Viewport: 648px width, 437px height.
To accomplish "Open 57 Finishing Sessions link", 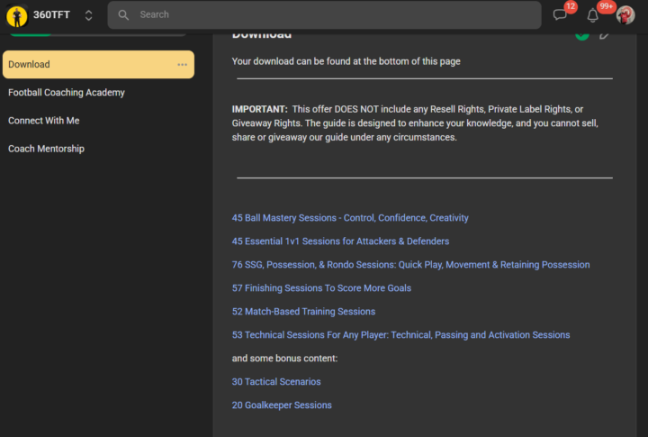I will tap(321, 288).
